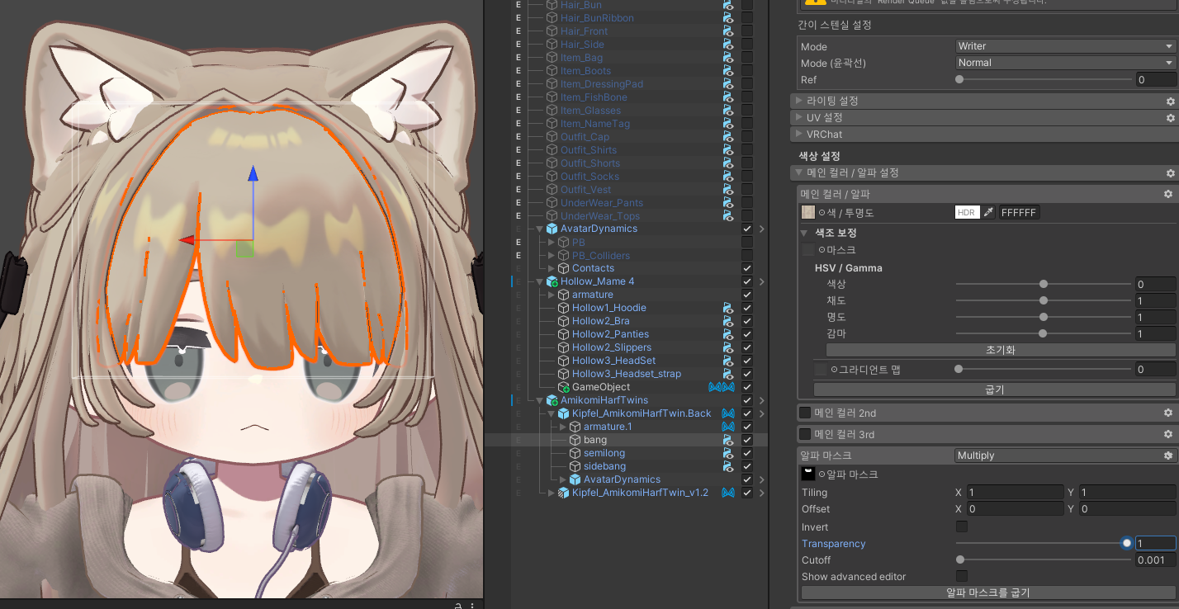Click the renderer eye icon on the bang row

point(728,440)
